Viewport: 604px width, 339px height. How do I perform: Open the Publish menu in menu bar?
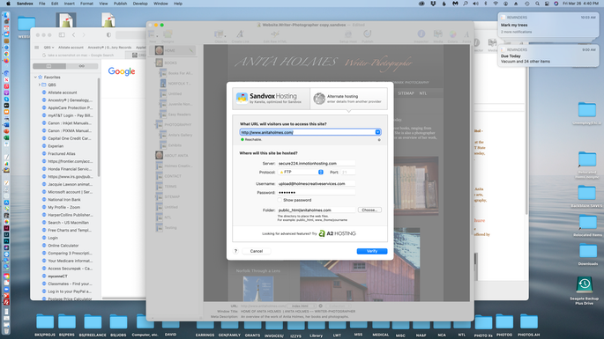tap(120, 4)
